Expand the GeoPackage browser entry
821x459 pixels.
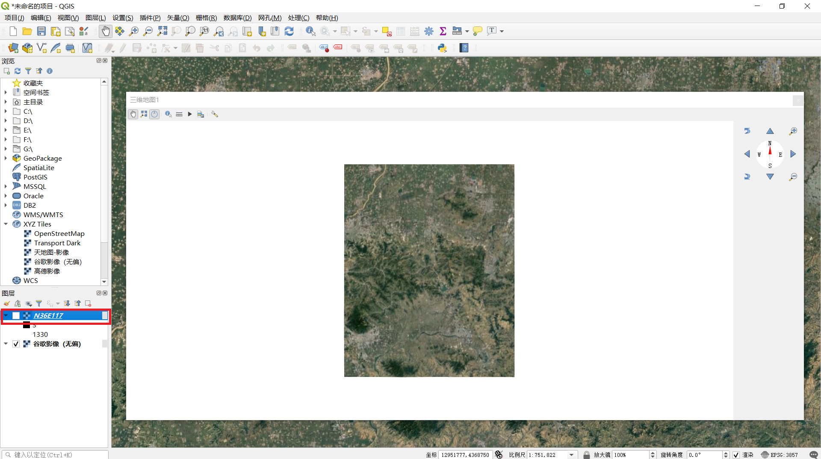click(x=6, y=158)
